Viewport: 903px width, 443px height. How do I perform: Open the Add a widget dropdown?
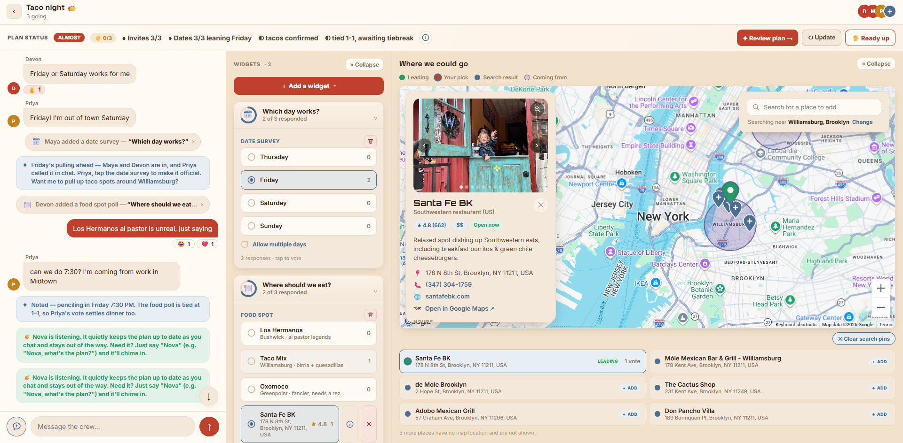[309, 86]
